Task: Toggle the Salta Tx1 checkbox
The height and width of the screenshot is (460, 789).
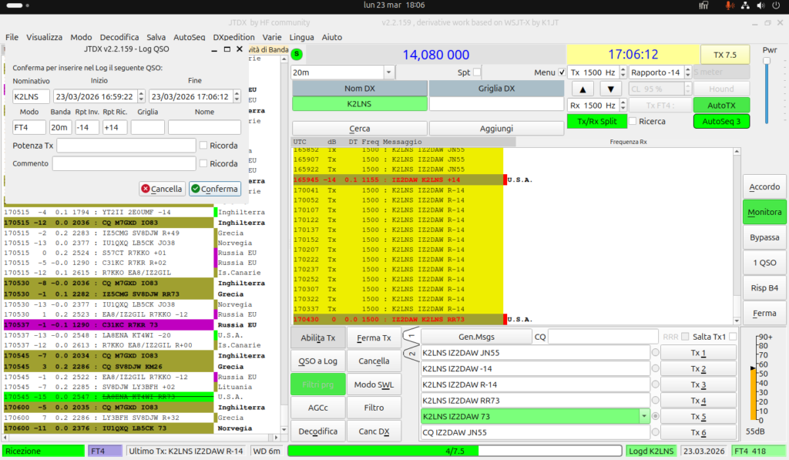Action: [733, 337]
